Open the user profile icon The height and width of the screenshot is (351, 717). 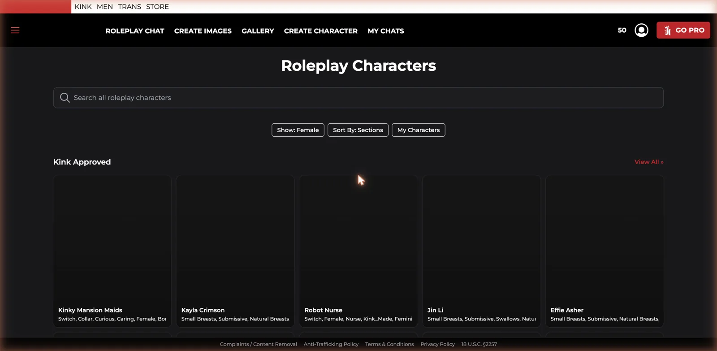point(641,30)
